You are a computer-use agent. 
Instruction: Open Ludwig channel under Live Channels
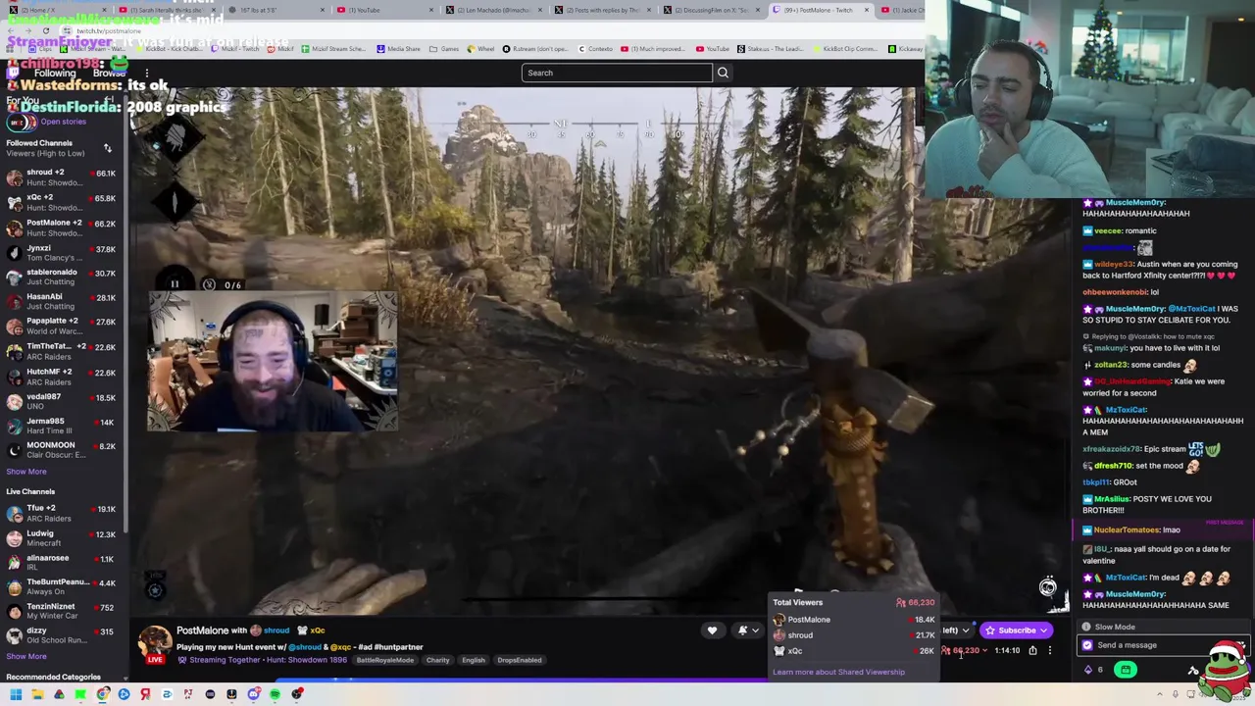(64, 537)
